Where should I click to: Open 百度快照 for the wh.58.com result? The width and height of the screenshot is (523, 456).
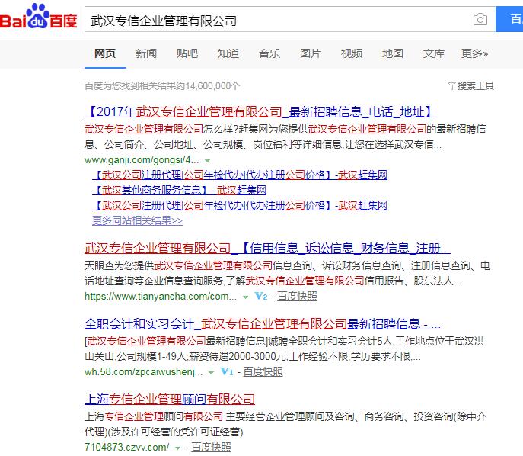pyautogui.click(x=263, y=372)
